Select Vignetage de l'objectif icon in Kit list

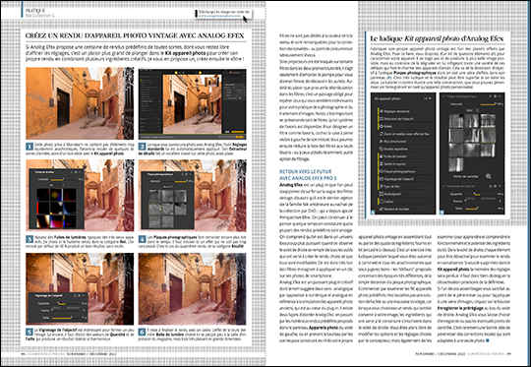point(381,179)
